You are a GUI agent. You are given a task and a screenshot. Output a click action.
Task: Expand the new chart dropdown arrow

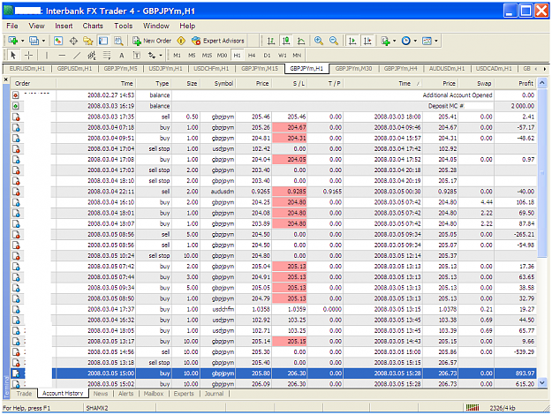[23, 41]
